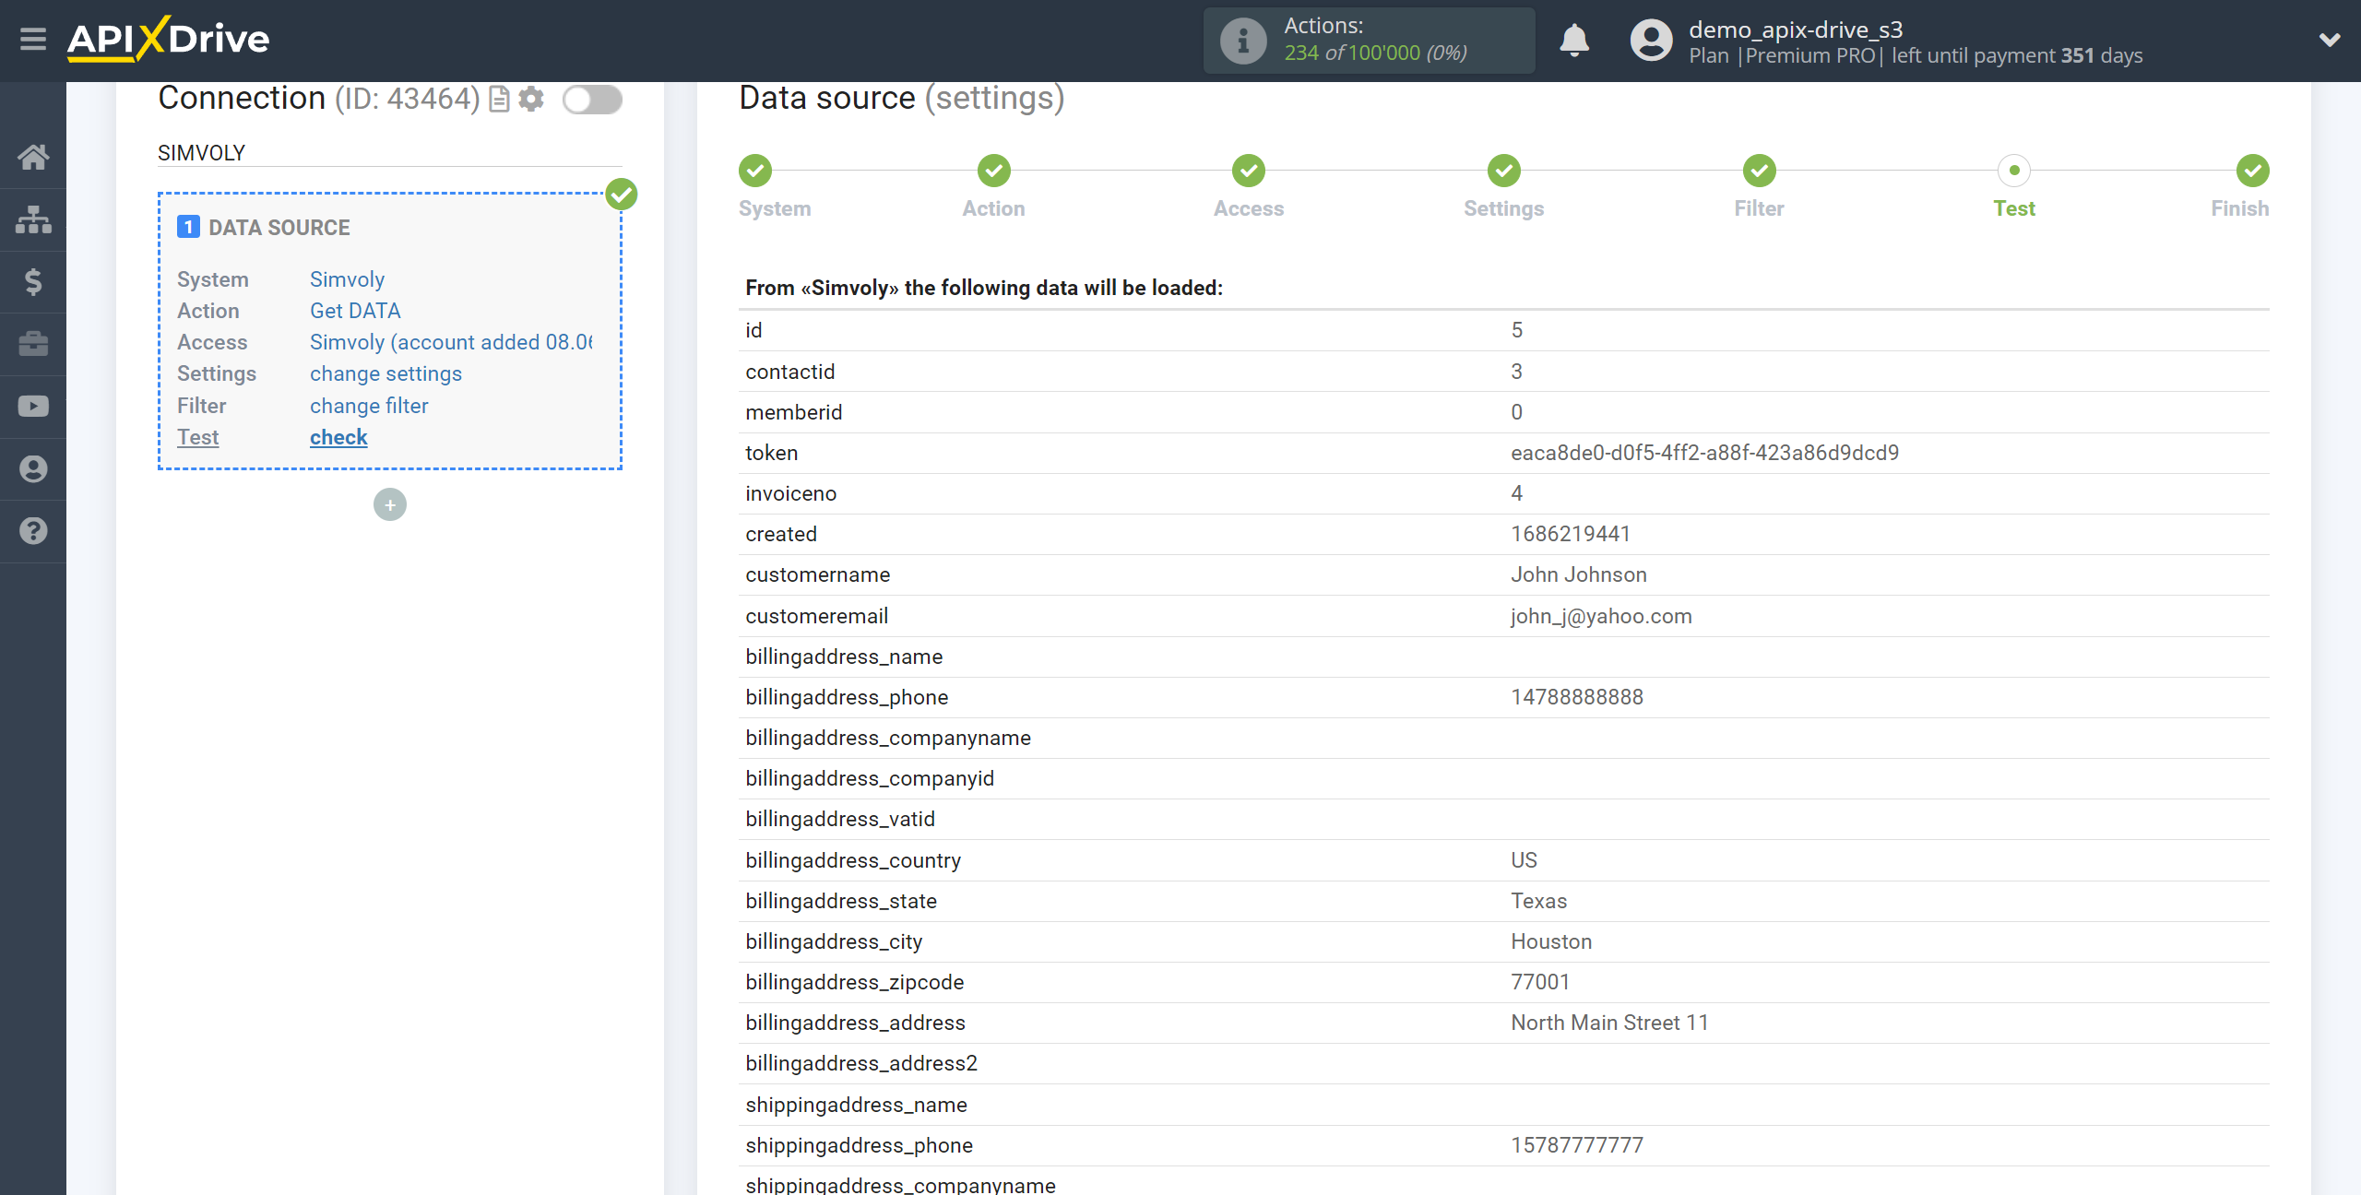
Task: Click the add new block plus button
Action: click(390, 504)
